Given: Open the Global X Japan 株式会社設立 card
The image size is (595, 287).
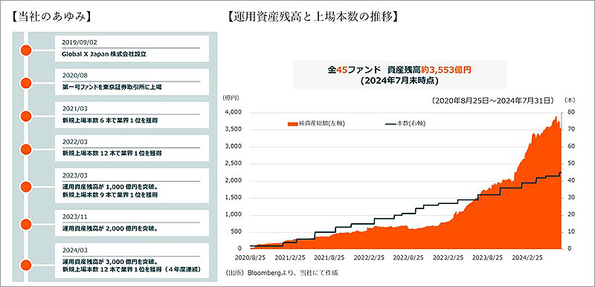Looking at the screenshot, I should click(132, 49).
